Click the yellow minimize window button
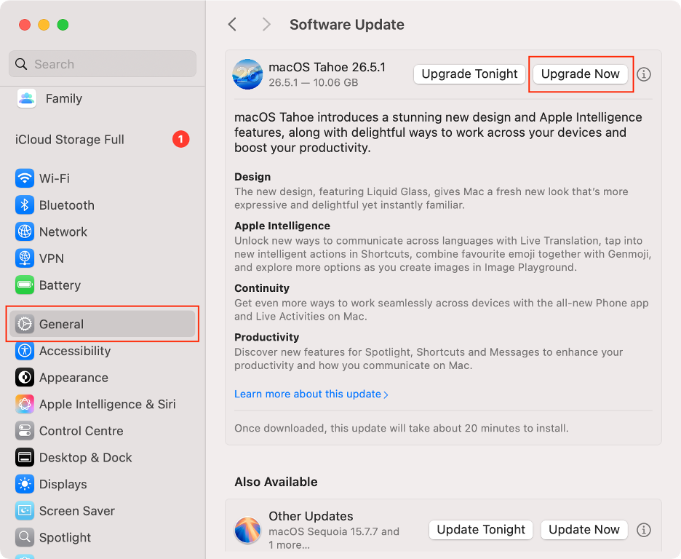 click(x=44, y=25)
